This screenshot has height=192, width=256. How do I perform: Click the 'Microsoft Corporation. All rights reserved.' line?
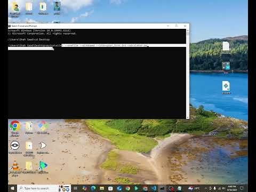[42, 34]
